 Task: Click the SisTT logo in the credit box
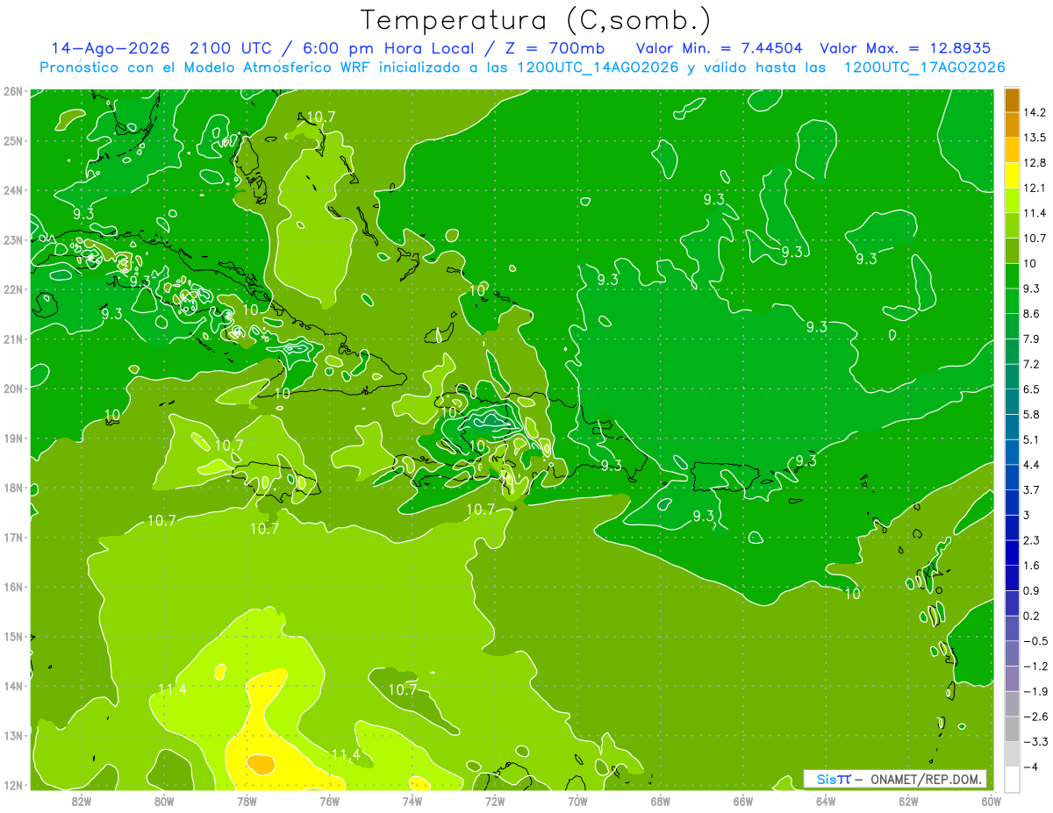[x=834, y=779]
